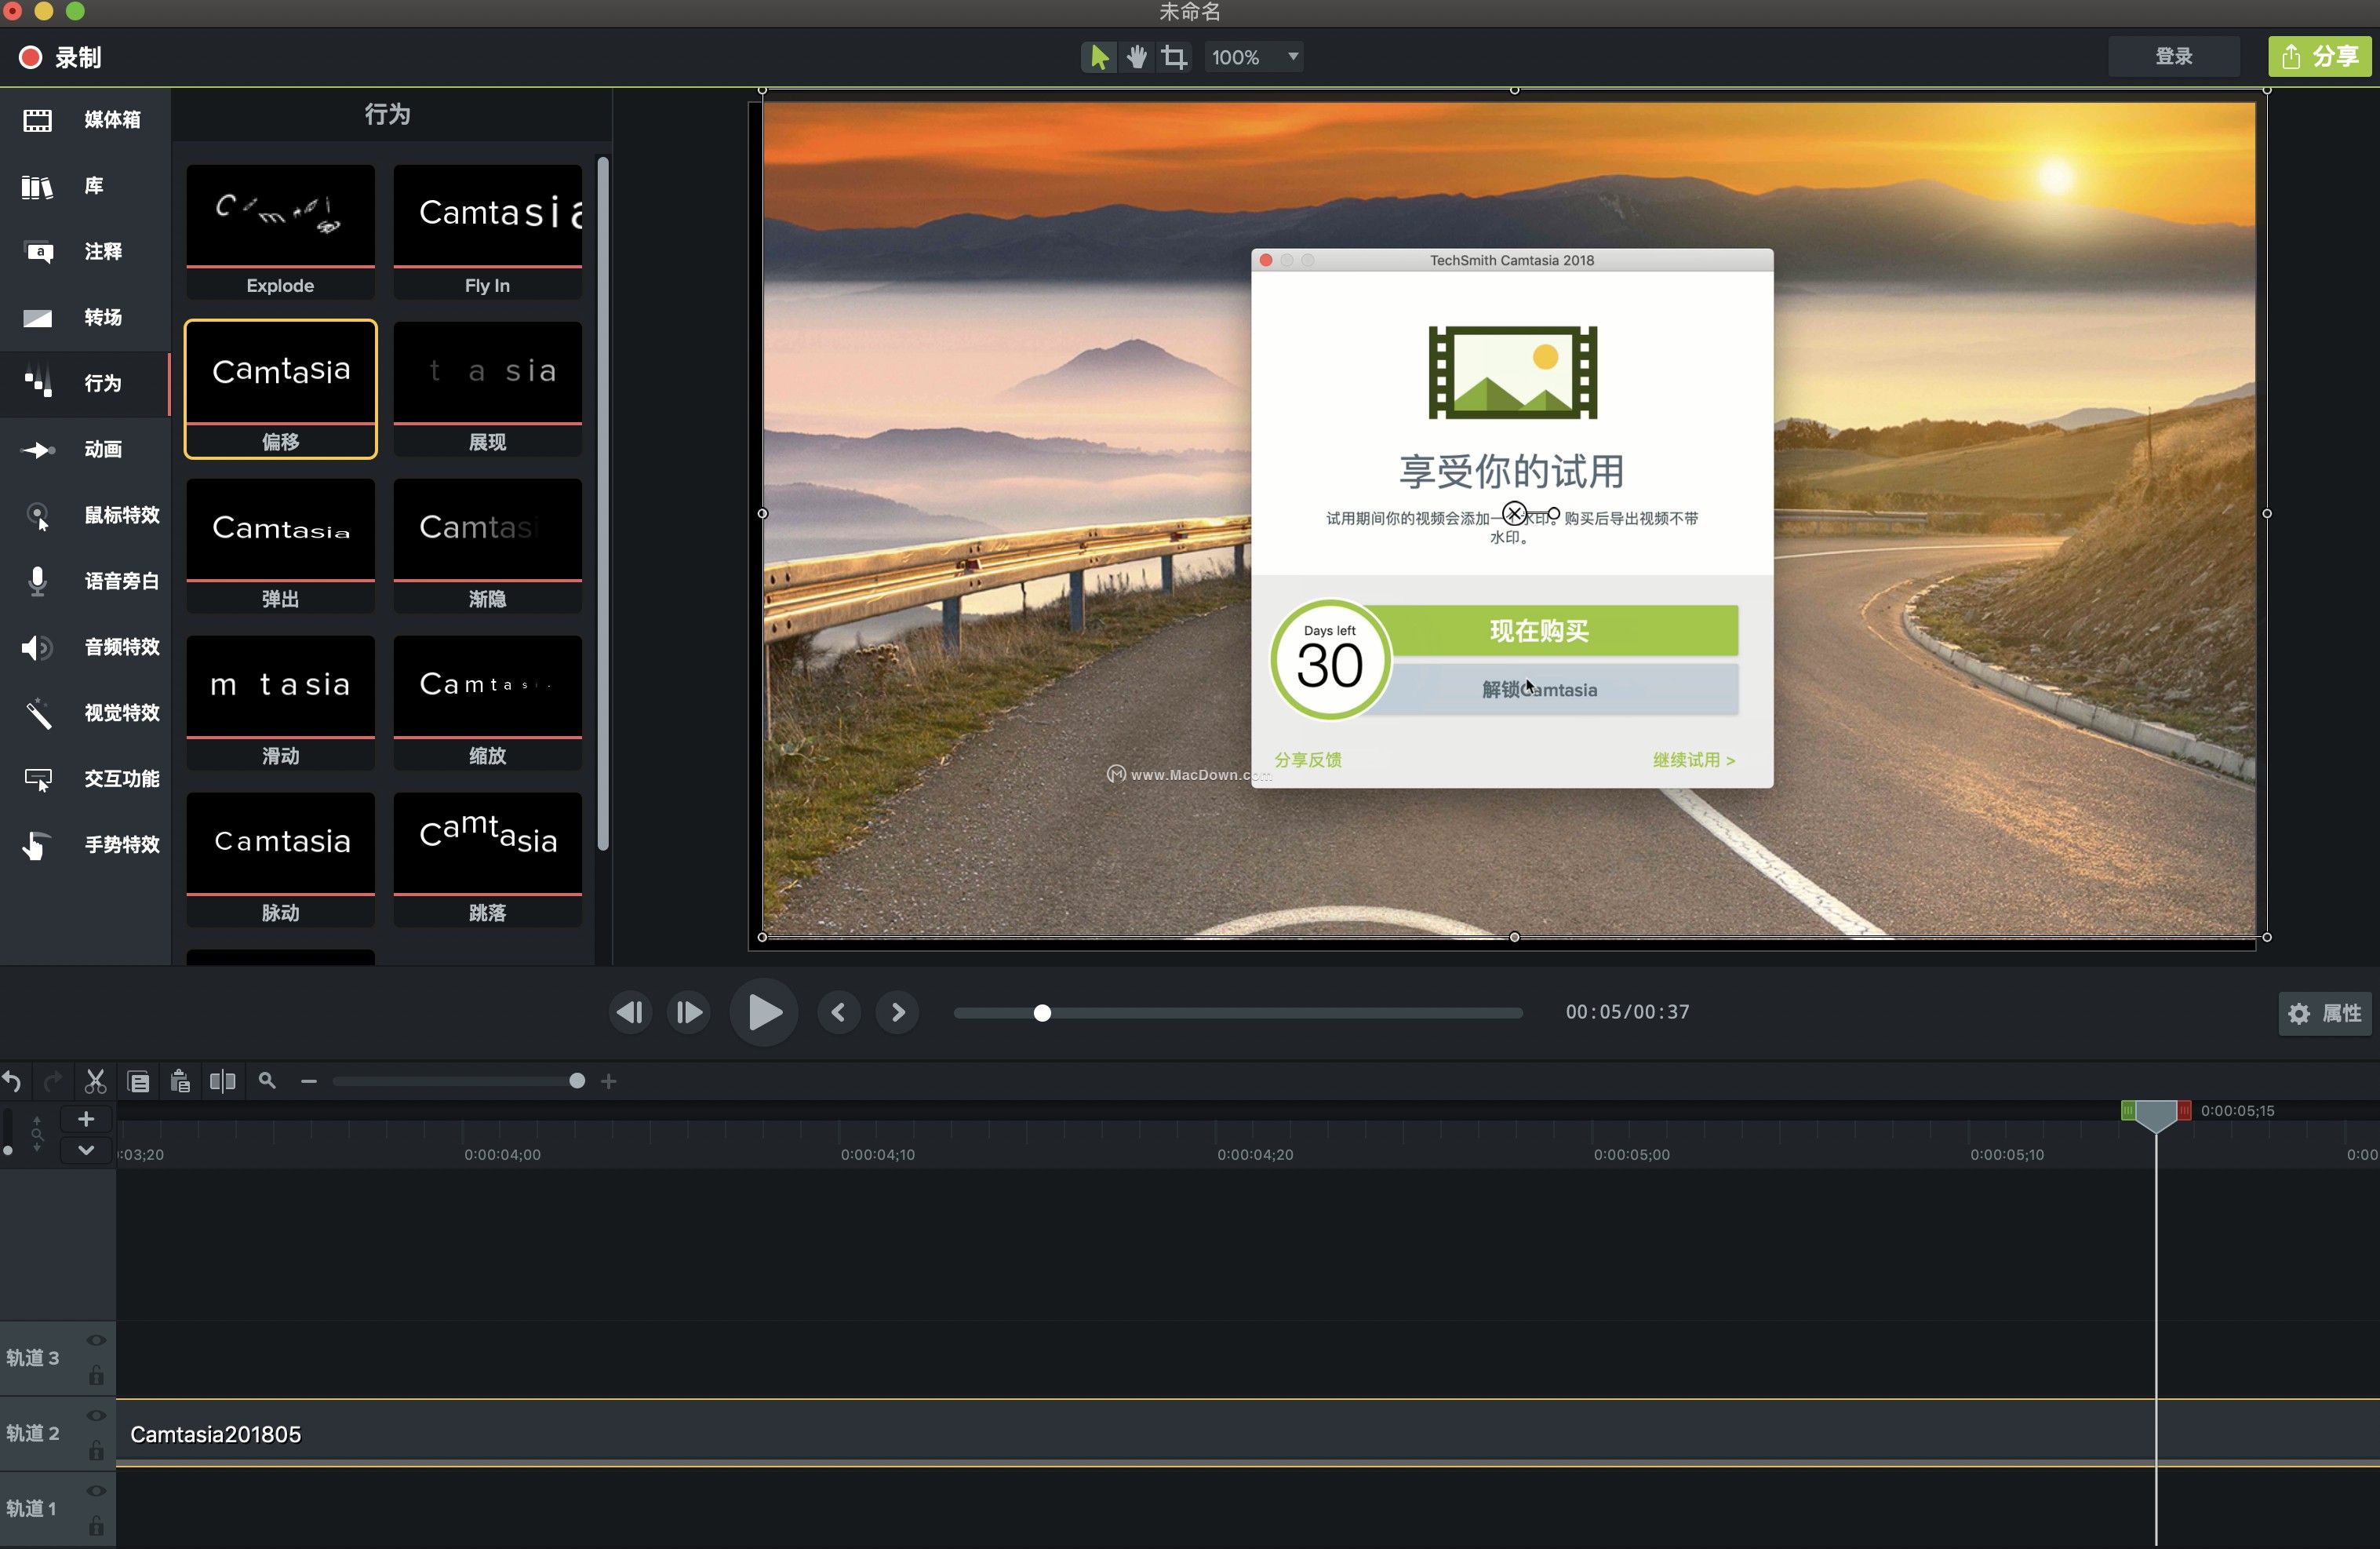Click the timeline zoom slider handle

coord(576,1081)
